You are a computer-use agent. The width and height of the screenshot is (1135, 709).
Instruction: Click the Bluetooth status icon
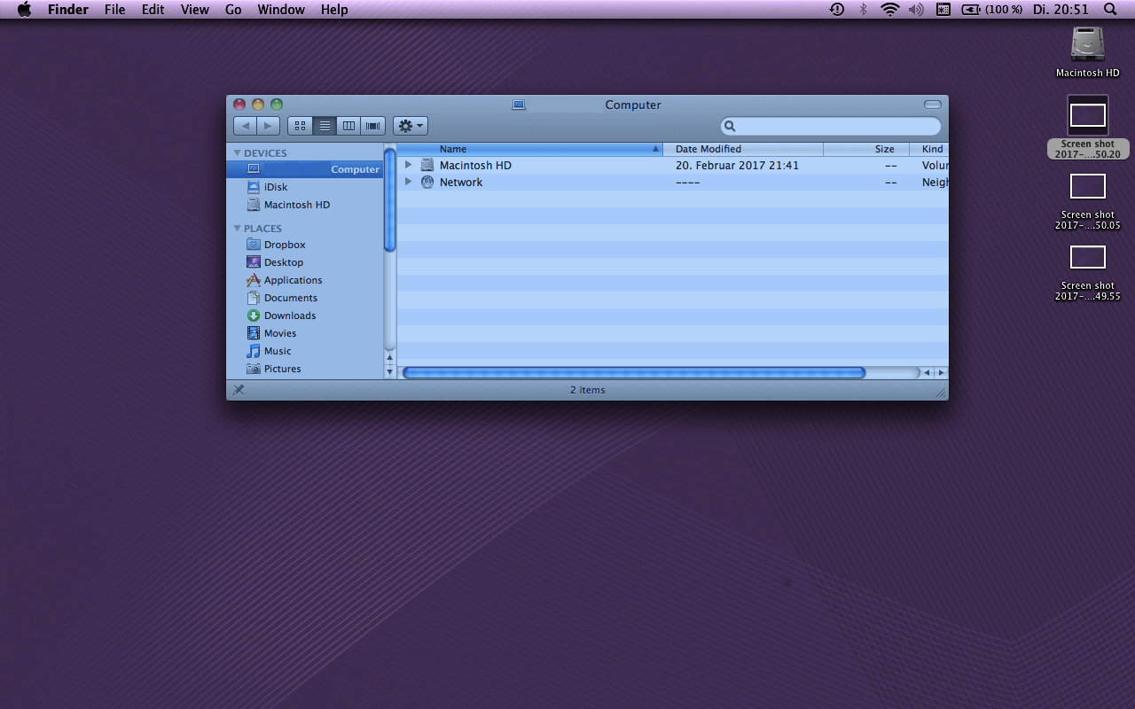pos(863,10)
